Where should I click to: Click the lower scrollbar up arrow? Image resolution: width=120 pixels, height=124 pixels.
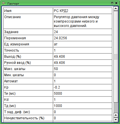click(x=116, y=115)
